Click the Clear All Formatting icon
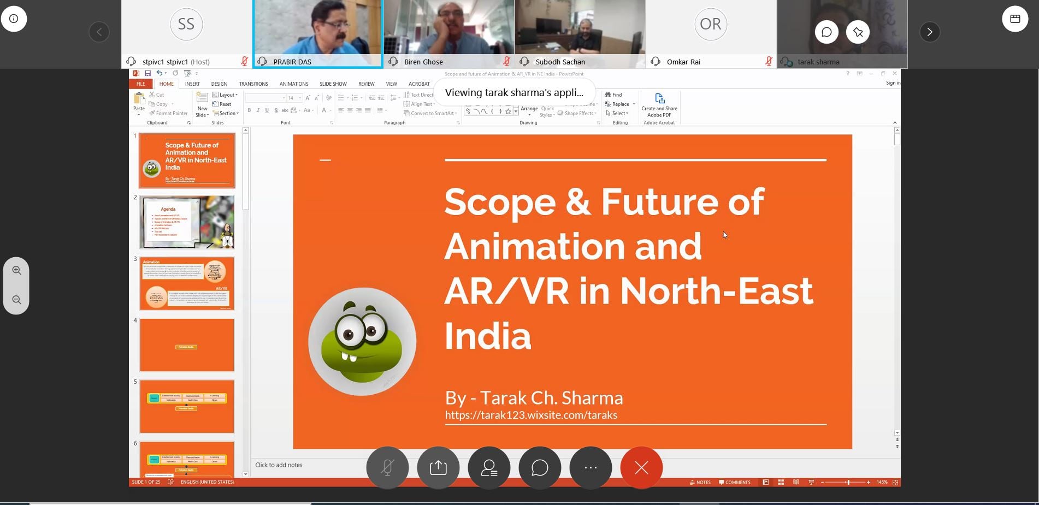This screenshot has width=1039, height=505. click(x=329, y=98)
